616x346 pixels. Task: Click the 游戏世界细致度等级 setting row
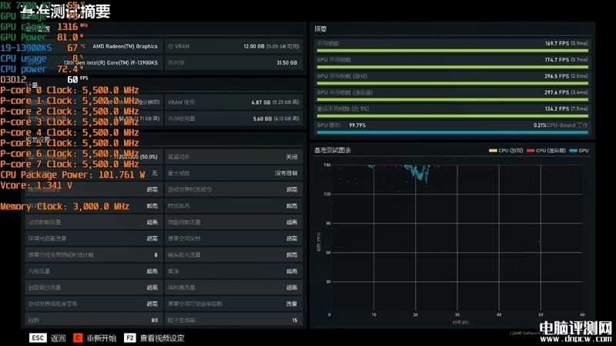94,304
